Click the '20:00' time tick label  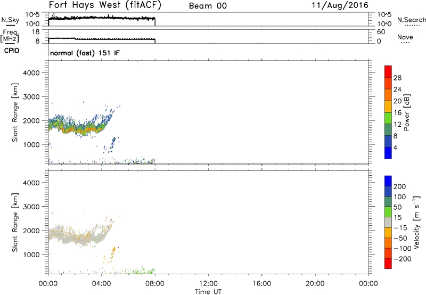315,284
